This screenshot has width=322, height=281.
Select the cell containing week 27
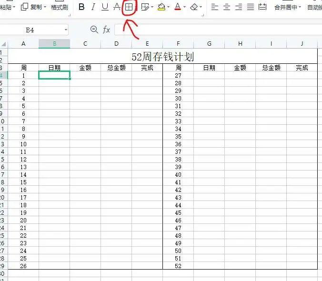tap(178, 75)
